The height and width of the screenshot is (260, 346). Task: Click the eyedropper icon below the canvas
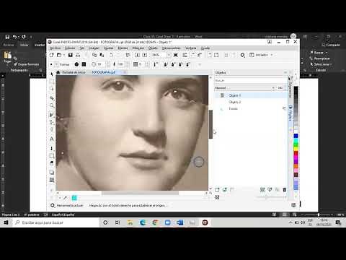[65, 198]
